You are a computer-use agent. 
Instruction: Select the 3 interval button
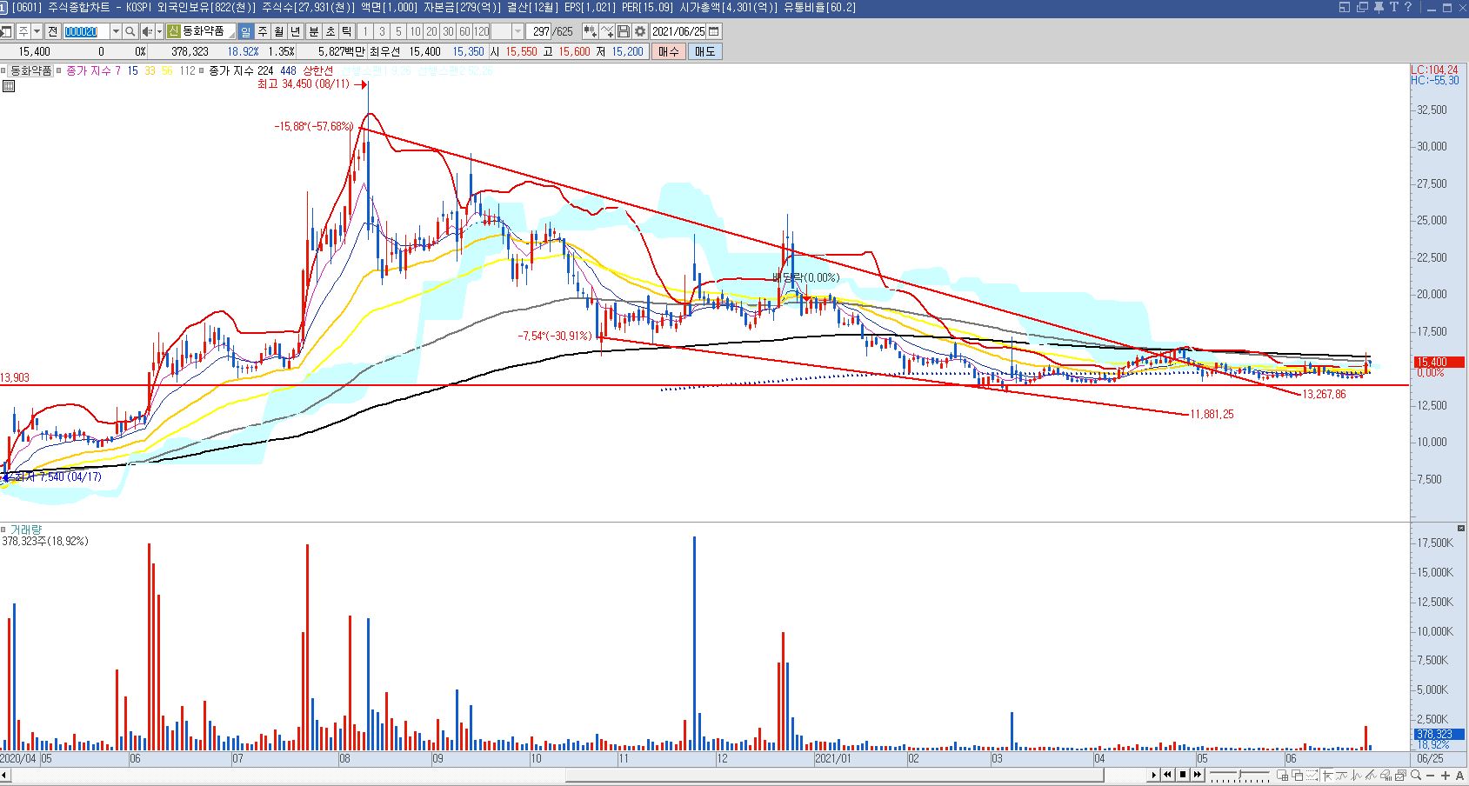(x=382, y=31)
